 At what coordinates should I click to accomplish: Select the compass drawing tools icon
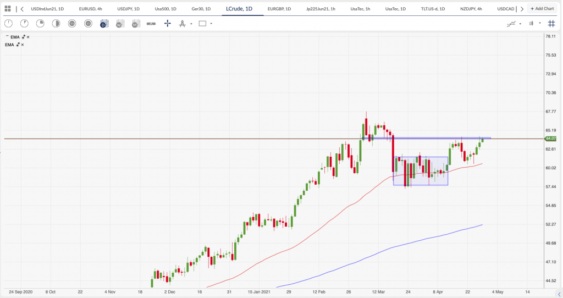point(182,24)
